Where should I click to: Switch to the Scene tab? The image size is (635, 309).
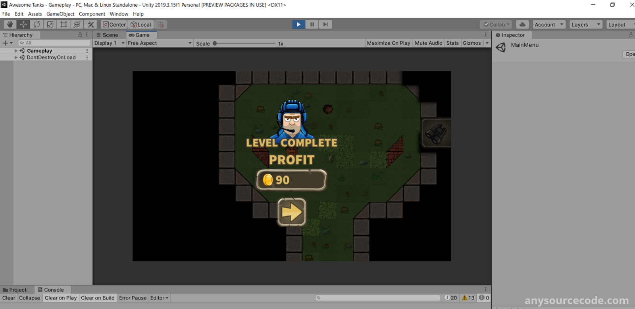pyautogui.click(x=107, y=35)
